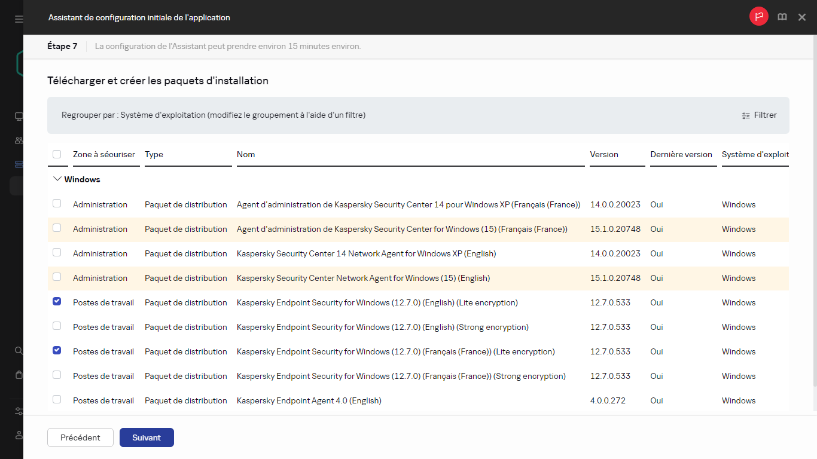The height and width of the screenshot is (459, 817).
Task: Uncheck the Lite encryption English package
Action: [57, 302]
